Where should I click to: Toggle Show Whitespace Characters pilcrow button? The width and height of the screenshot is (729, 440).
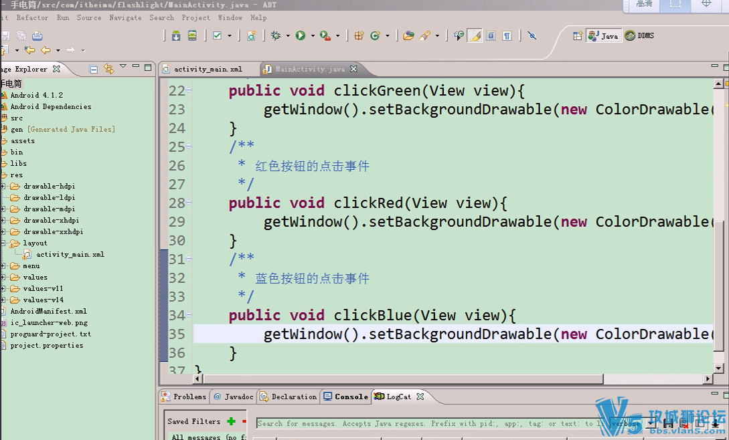(x=507, y=36)
